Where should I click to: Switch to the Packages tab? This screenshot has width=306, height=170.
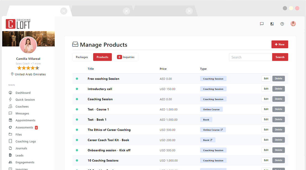82,57
